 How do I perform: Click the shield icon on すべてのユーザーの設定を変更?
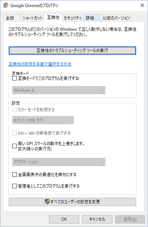coord(47,201)
